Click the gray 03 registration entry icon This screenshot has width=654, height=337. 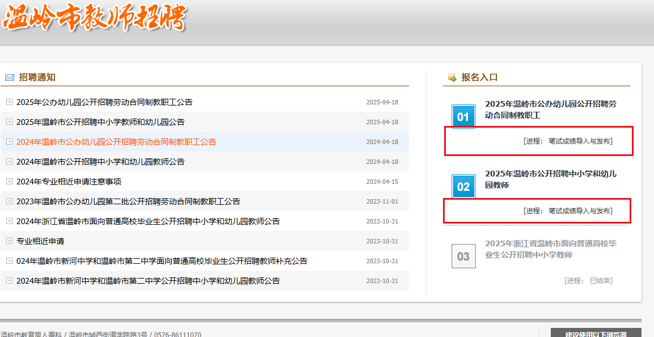coord(463,256)
